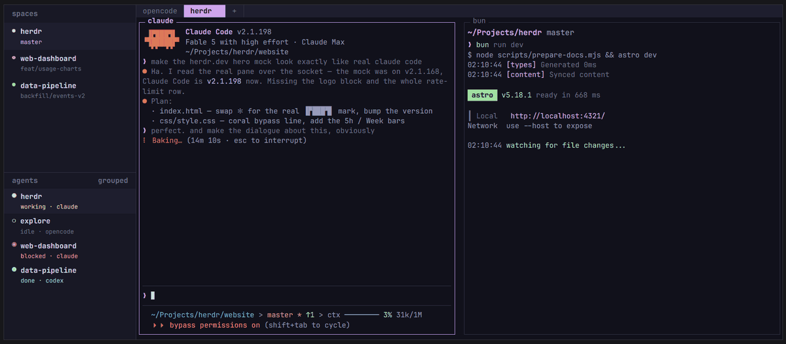The width and height of the screenshot is (786, 344).
Task: Click the ctx usage progress bar
Action: tap(362, 315)
